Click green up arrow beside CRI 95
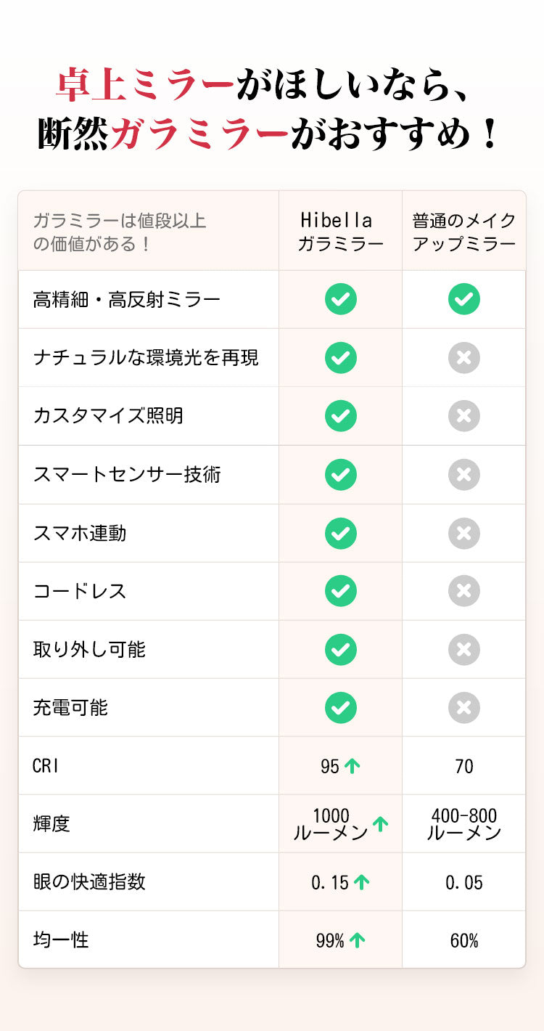This screenshot has width=544, height=1031. pos(352,766)
